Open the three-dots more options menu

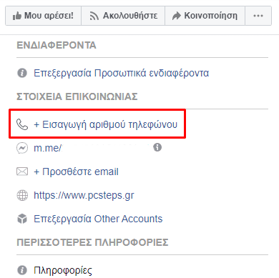point(258,16)
